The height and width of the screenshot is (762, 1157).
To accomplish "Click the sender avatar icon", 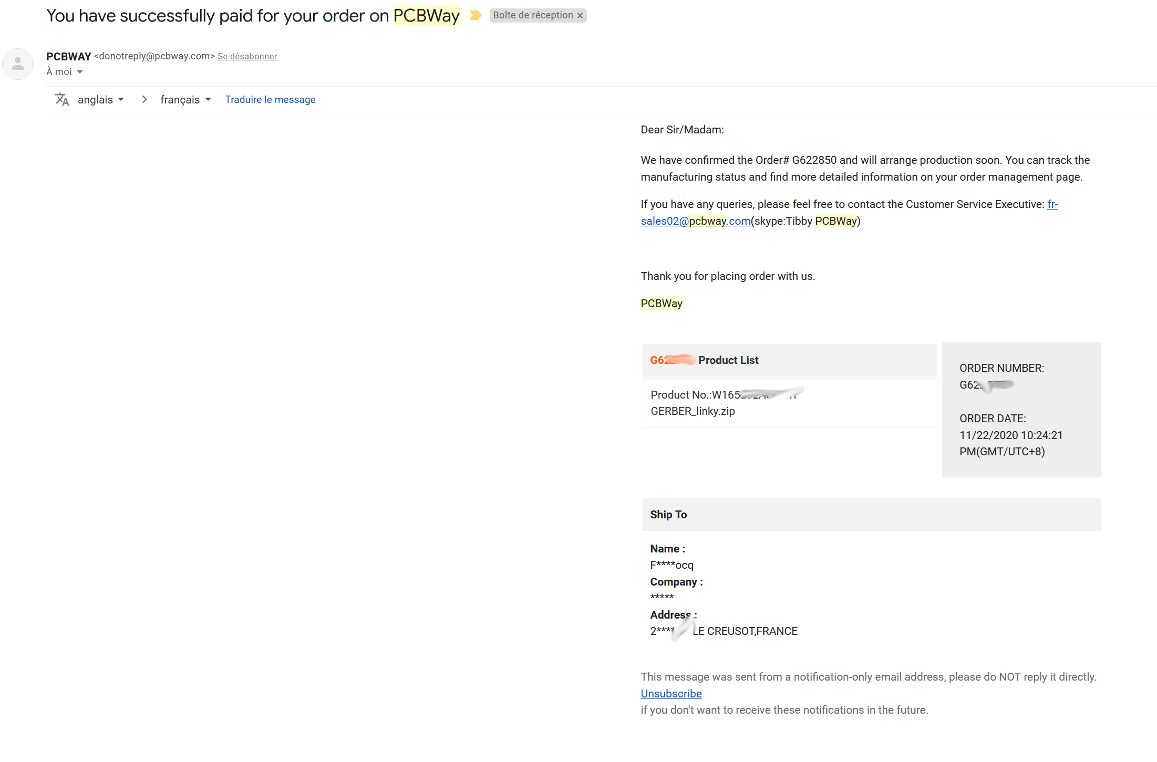I will pos(18,64).
